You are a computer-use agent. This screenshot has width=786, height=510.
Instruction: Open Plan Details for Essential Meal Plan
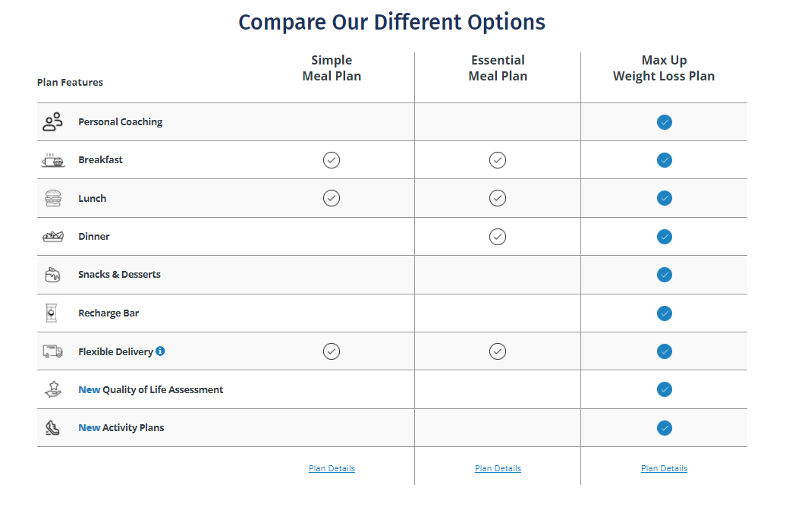point(498,468)
